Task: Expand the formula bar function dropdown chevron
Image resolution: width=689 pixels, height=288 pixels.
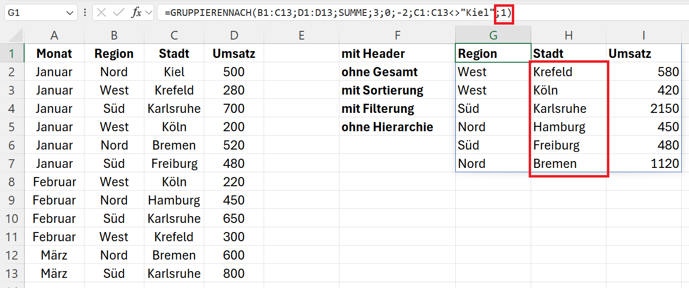Action: click(x=148, y=13)
